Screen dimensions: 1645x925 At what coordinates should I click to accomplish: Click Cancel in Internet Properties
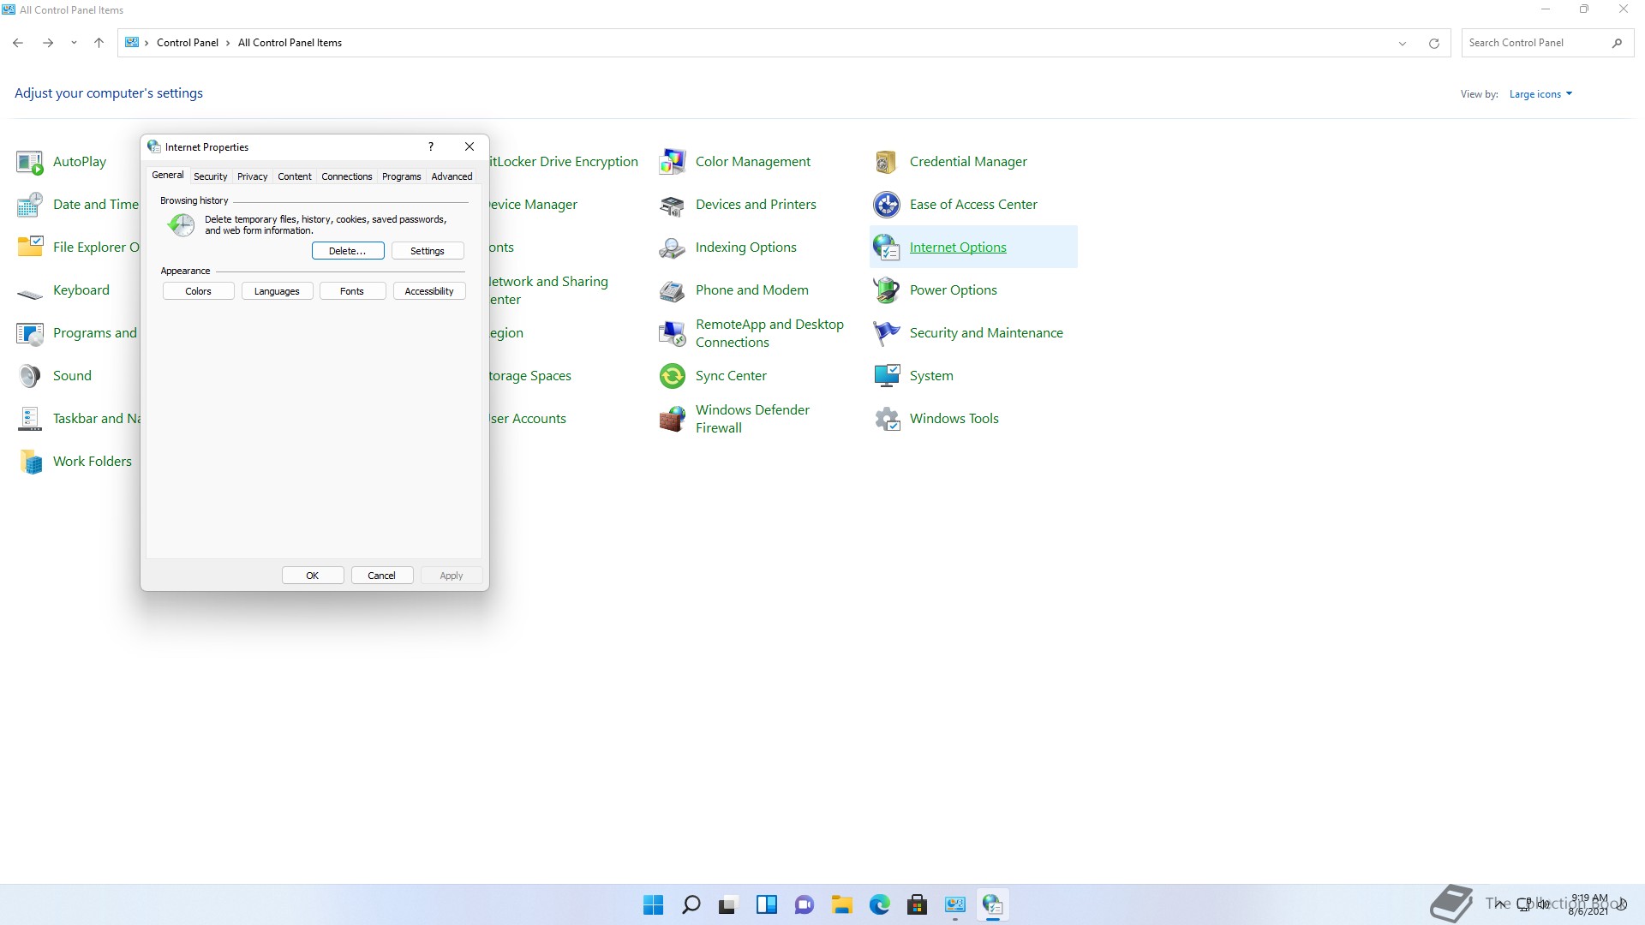[382, 576]
